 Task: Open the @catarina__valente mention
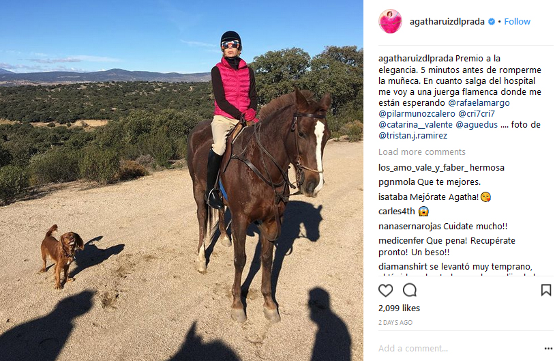(x=415, y=125)
